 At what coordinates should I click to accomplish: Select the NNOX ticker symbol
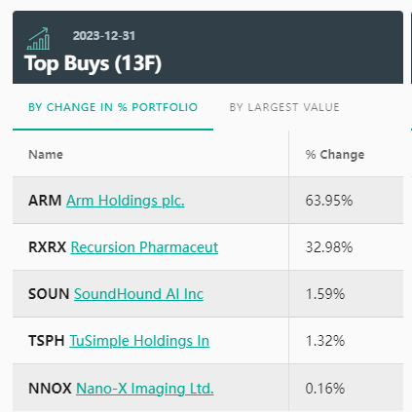click(x=50, y=388)
